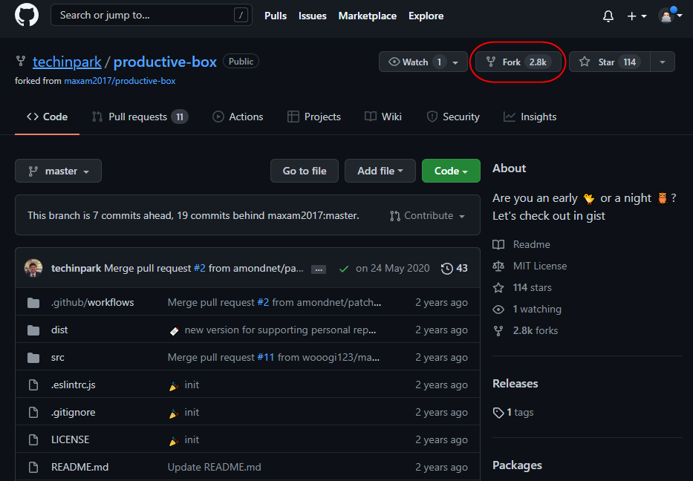693x481 pixels.
Task: Click the Watch button
Action: [x=413, y=62]
